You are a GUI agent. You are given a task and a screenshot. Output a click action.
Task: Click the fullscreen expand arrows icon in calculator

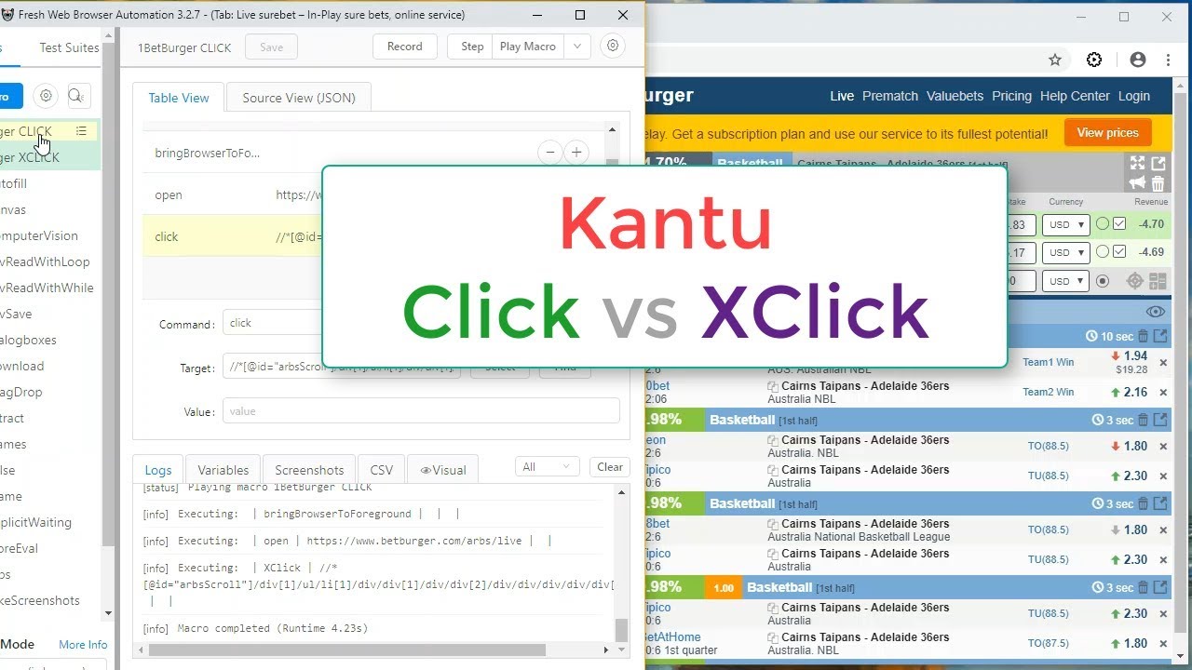[1137, 163]
